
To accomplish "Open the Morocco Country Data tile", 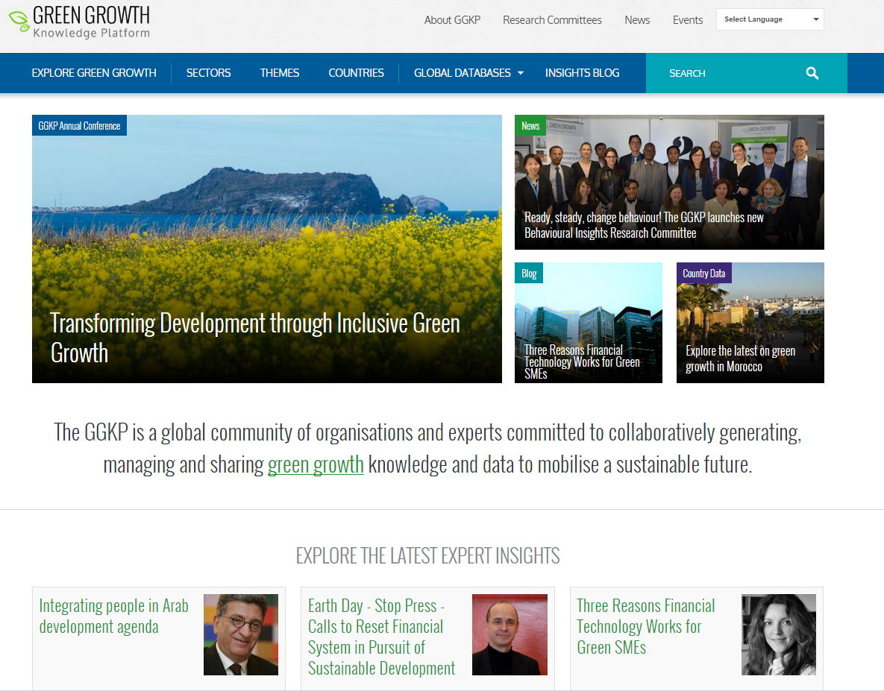I will pos(750,323).
